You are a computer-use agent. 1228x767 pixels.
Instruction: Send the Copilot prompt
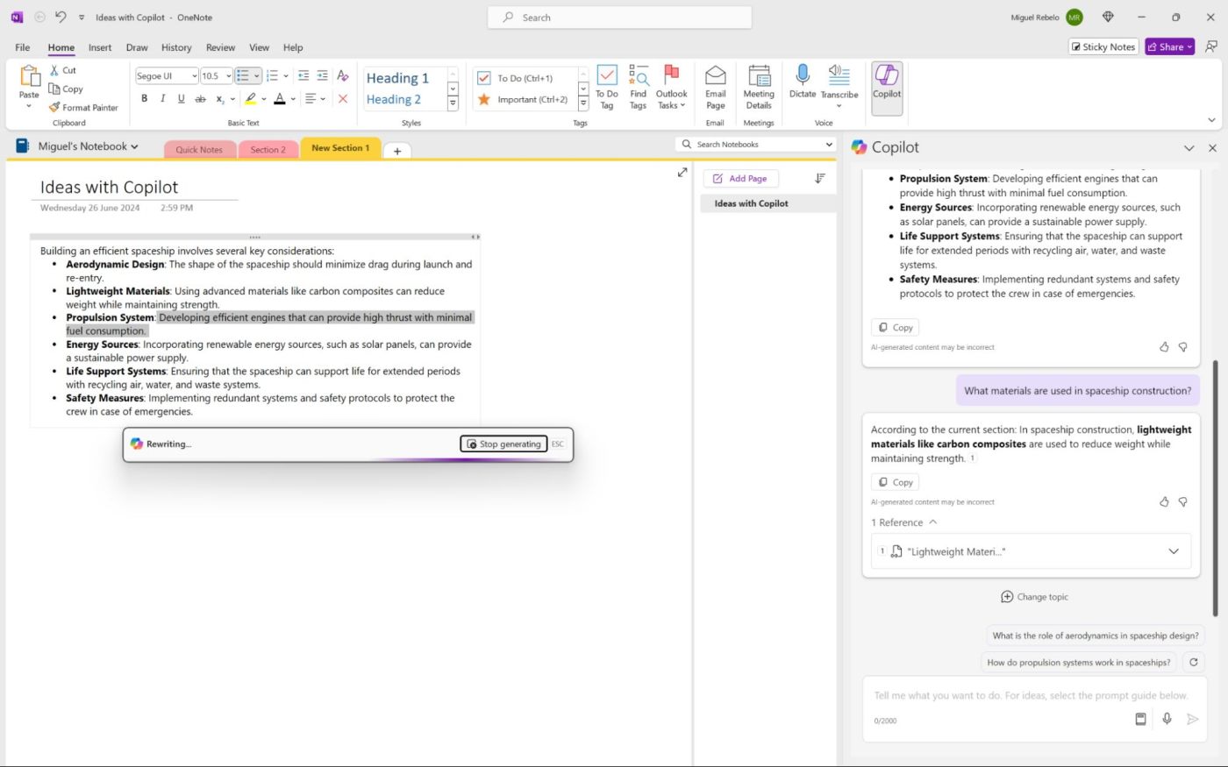coord(1192,719)
